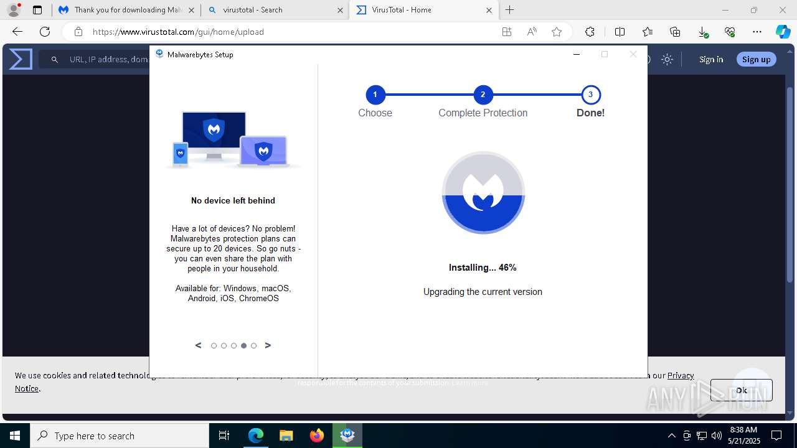Select third carousel page dot
797x448 pixels.
[x=233, y=345]
